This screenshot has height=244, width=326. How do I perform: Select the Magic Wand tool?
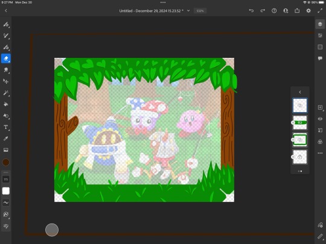point(6,93)
